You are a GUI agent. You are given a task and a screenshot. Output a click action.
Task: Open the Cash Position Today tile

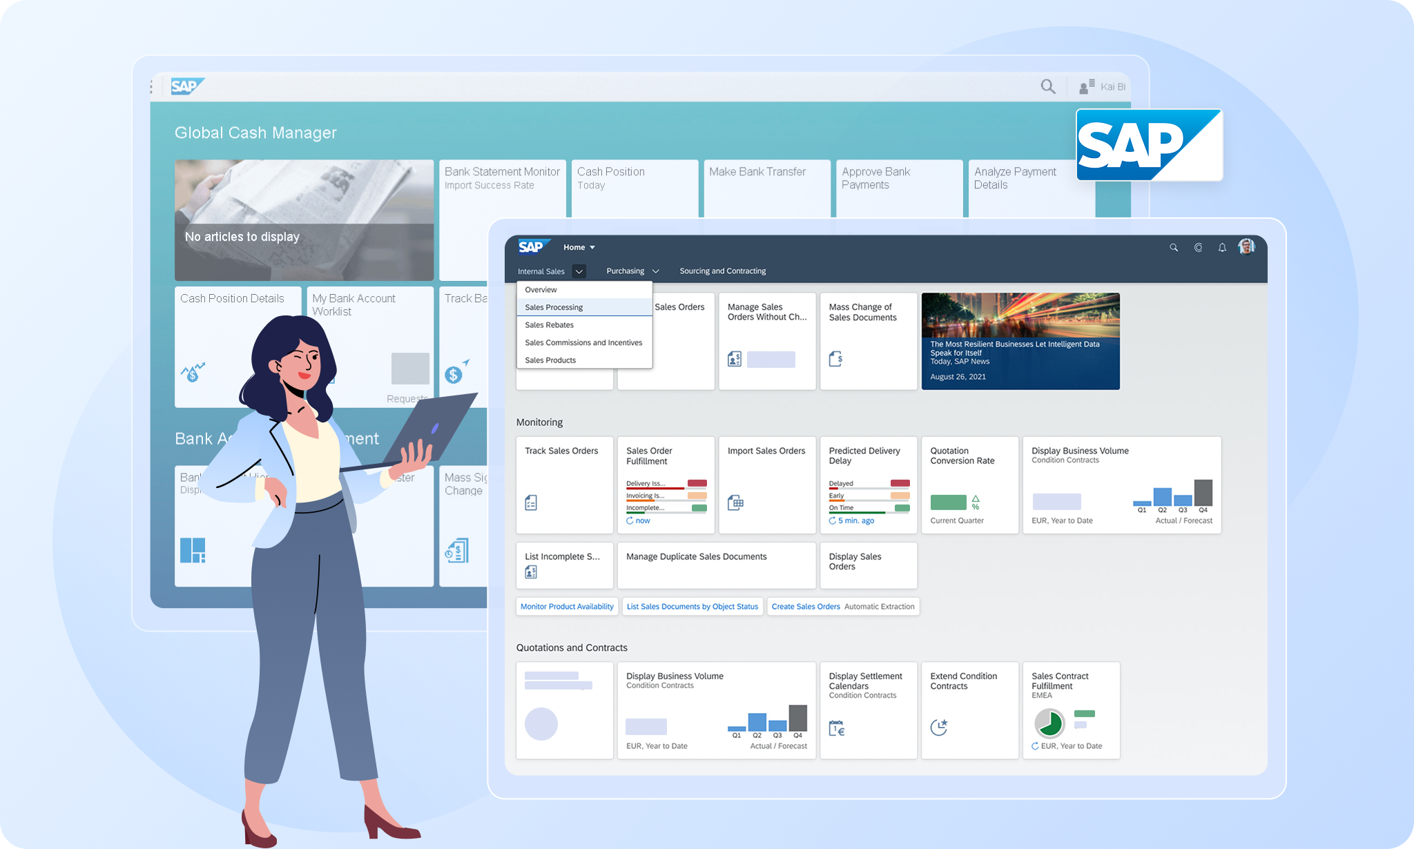point(635,188)
